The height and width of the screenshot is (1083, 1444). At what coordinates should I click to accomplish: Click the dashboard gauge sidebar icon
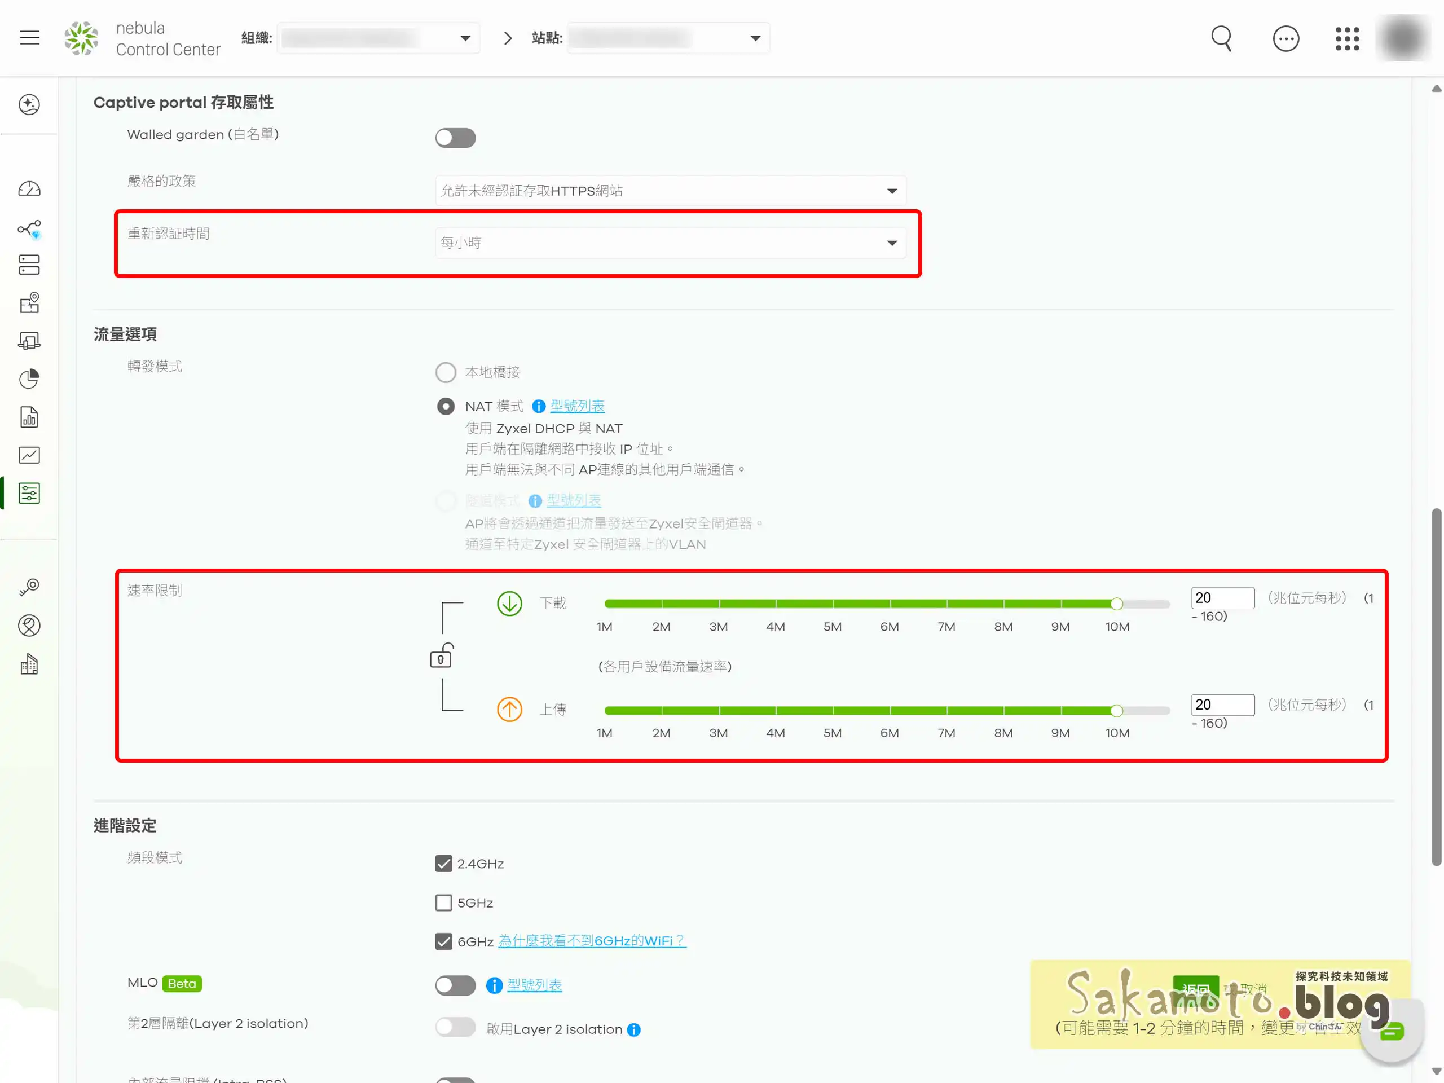[29, 190]
